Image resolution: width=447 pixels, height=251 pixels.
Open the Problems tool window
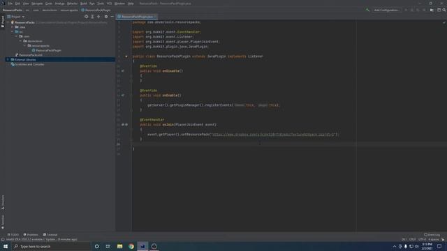pyautogui.click(x=31, y=235)
